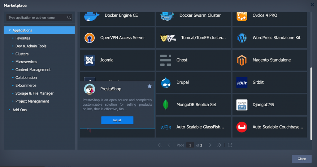317x167 pixels.
Task: Select the WordPress Standalone Kit label
Action: [x=276, y=38]
